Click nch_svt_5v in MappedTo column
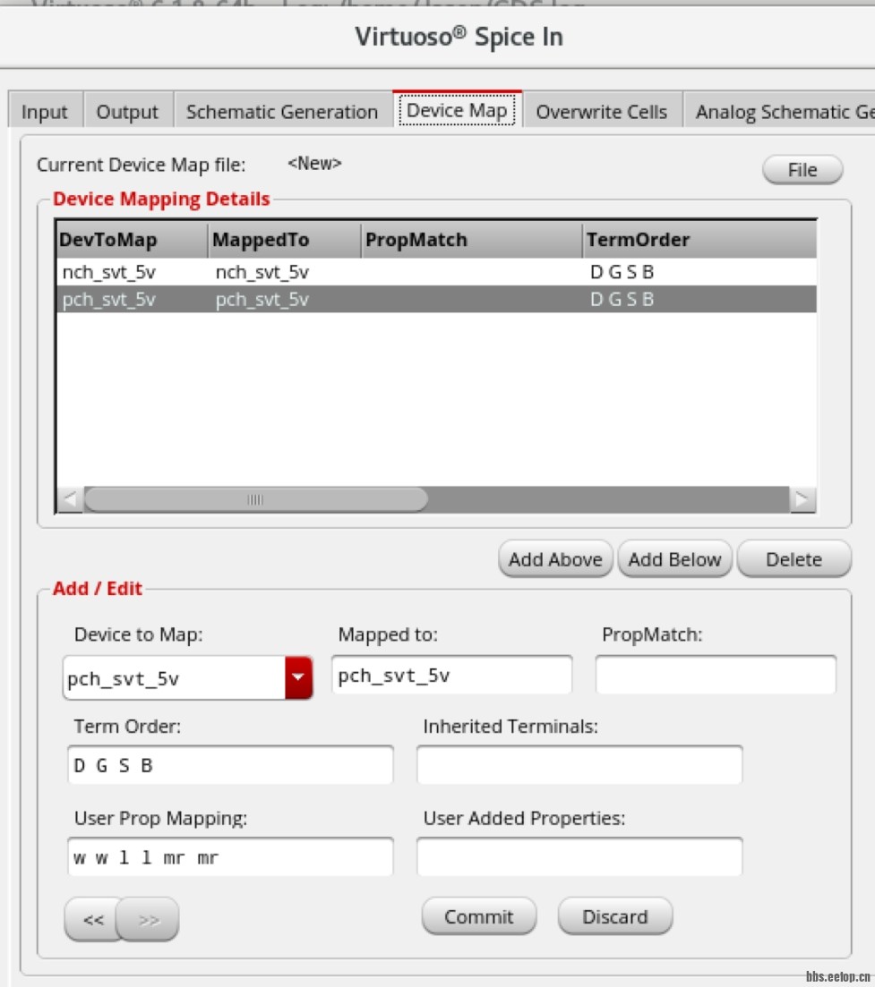The image size is (875, 987). point(262,272)
